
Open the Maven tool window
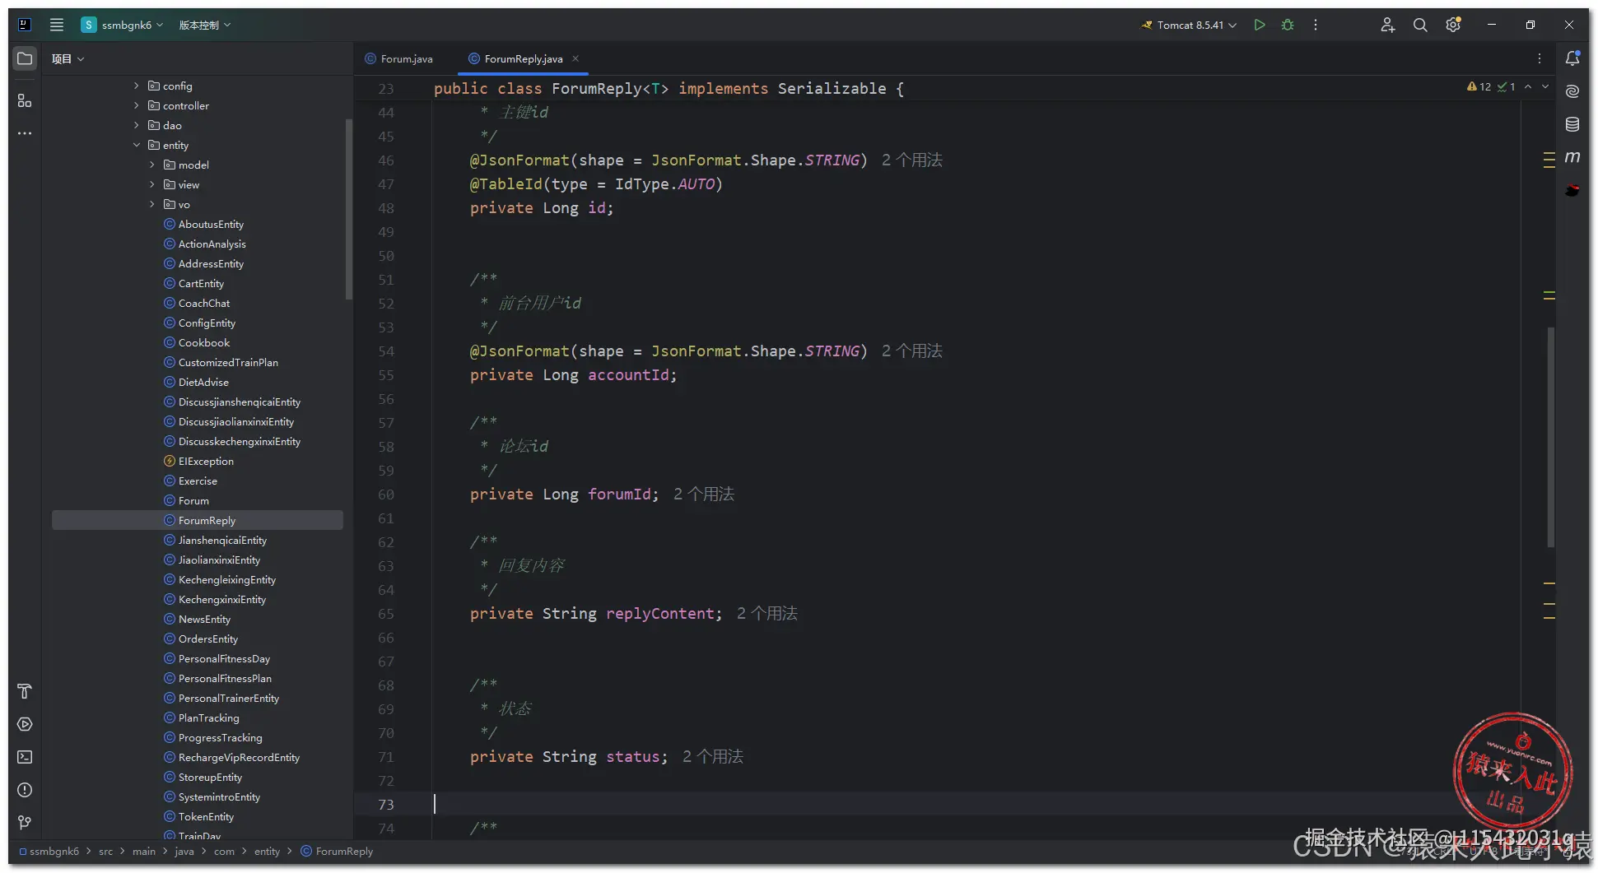[x=1572, y=157]
